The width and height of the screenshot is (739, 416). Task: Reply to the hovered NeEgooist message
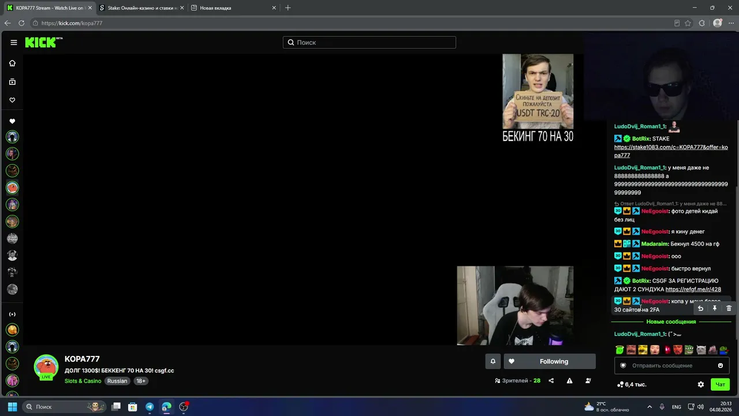coord(700,308)
